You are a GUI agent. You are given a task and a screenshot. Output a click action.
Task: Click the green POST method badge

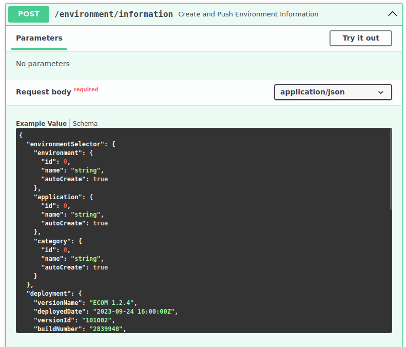click(29, 14)
